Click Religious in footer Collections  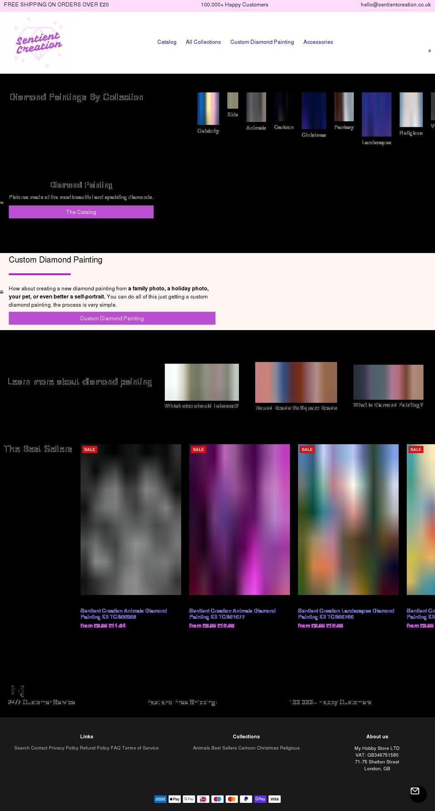click(x=290, y=748)
